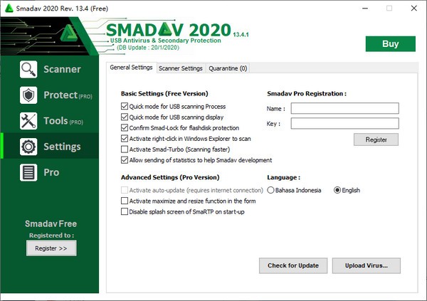Click the Scanner magnifier icon in sidebar
This screenshot has height=301, width=427.
pos(28,70)
